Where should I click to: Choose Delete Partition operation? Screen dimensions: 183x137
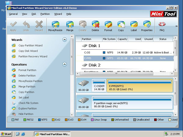[27, 76]
